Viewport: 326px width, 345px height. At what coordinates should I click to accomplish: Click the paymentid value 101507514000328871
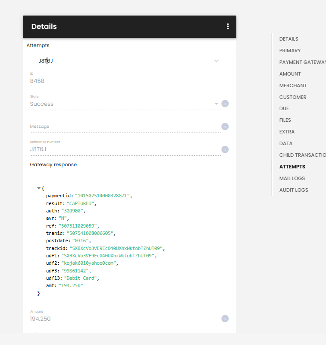102,196
